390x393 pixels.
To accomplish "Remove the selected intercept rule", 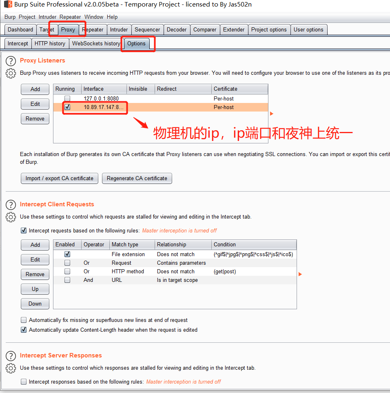I will click(x=35, y=274).
